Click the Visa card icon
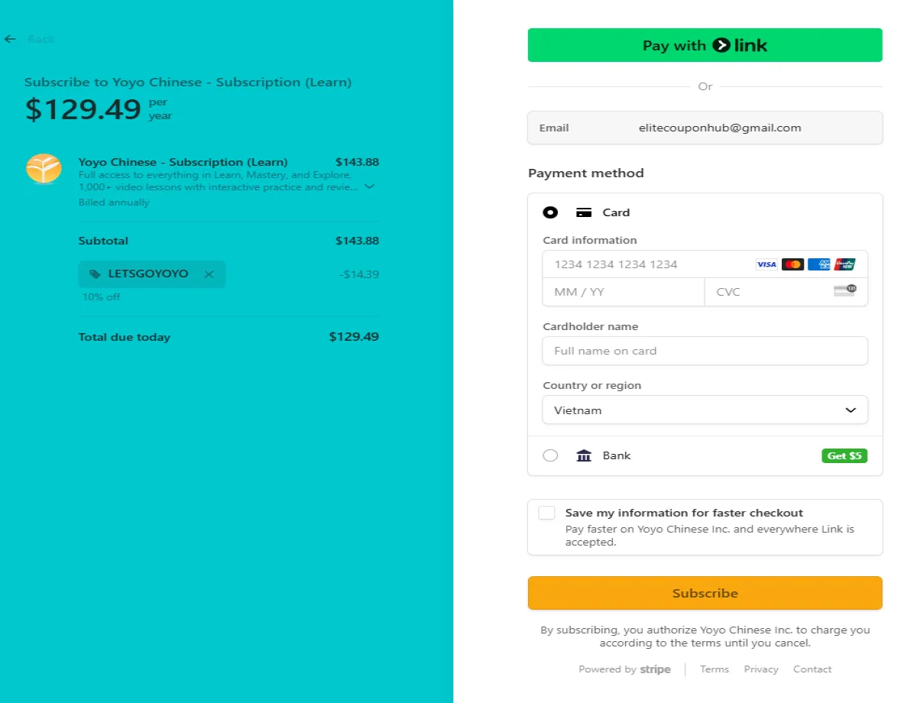This screenshot has width=917, height=703. click(x=766, y=264)
